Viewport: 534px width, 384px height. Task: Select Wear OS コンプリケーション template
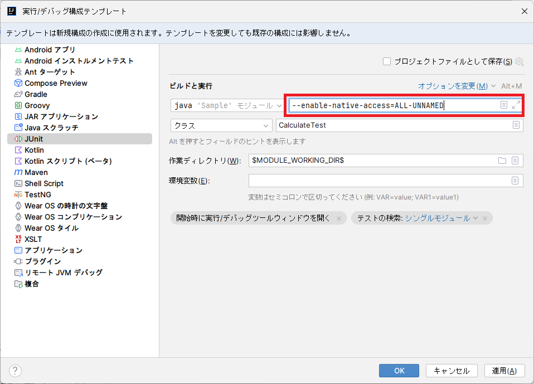(80, 217)
